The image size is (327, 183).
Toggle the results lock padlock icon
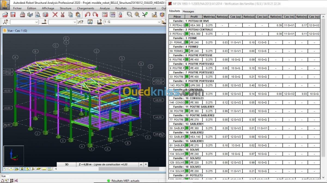tap(120, 14)
